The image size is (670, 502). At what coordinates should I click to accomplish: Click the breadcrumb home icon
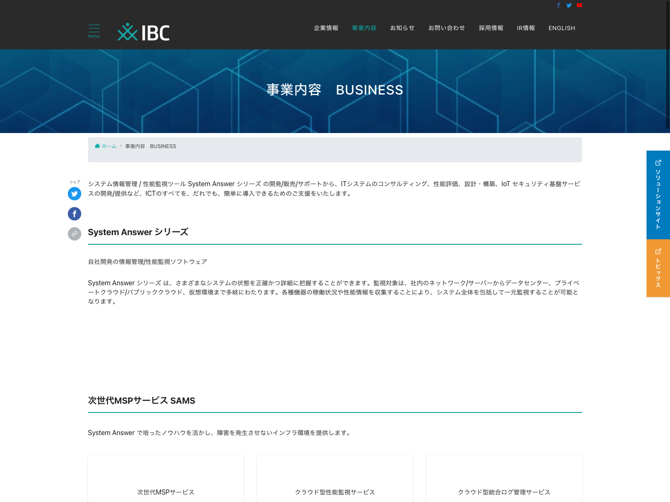pos(97,146)
